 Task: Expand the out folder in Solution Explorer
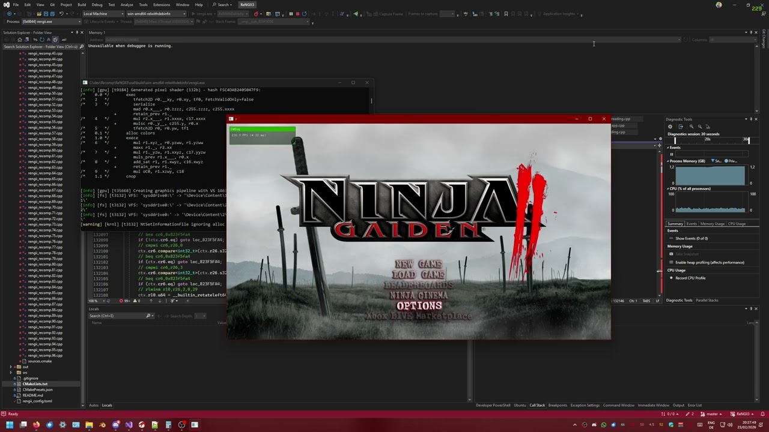(x=11, y=367)
